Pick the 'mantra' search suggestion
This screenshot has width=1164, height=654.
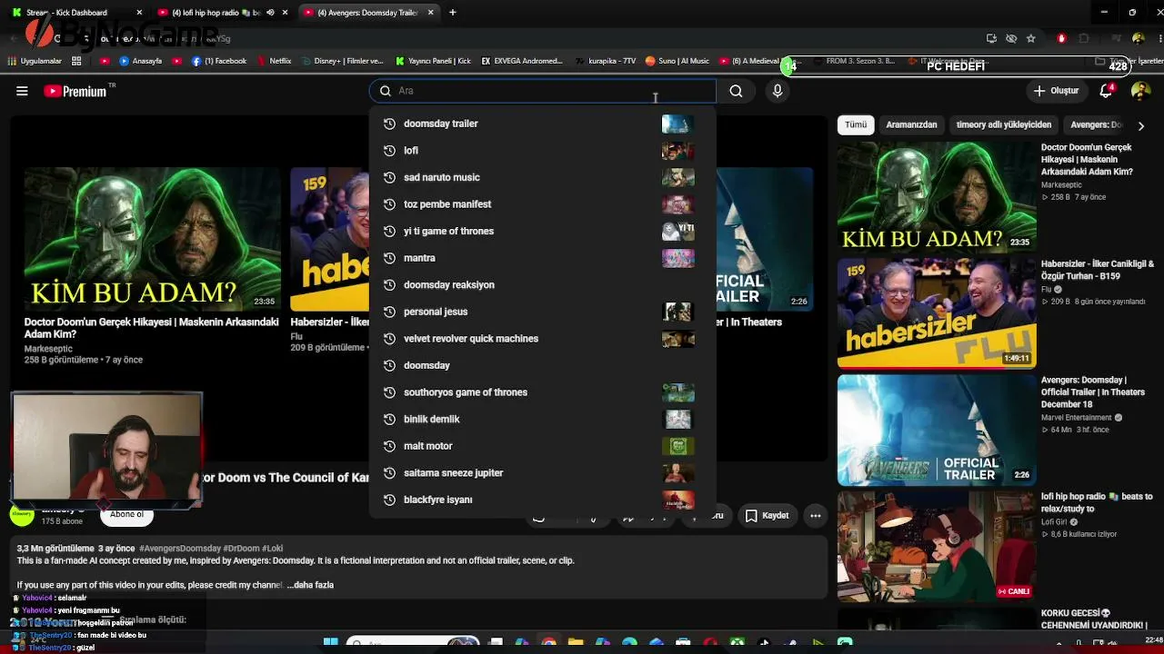pos(542,258)
